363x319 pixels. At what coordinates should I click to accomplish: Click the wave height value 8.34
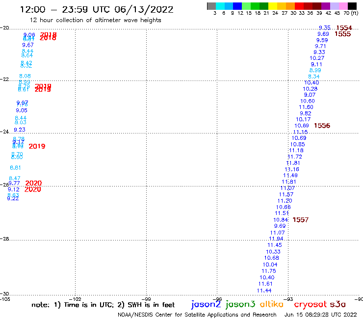(x=313, y=77)
